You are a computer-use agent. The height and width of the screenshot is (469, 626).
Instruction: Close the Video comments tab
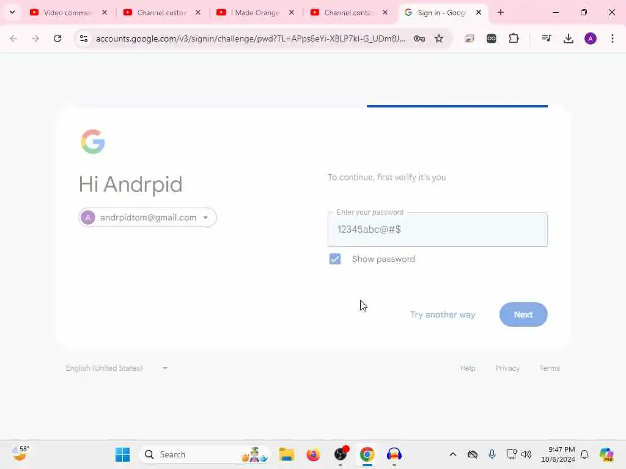point(105,12)
